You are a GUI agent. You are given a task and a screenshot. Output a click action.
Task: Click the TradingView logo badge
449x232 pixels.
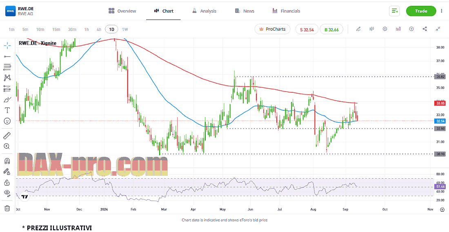(x=24, y=197)
